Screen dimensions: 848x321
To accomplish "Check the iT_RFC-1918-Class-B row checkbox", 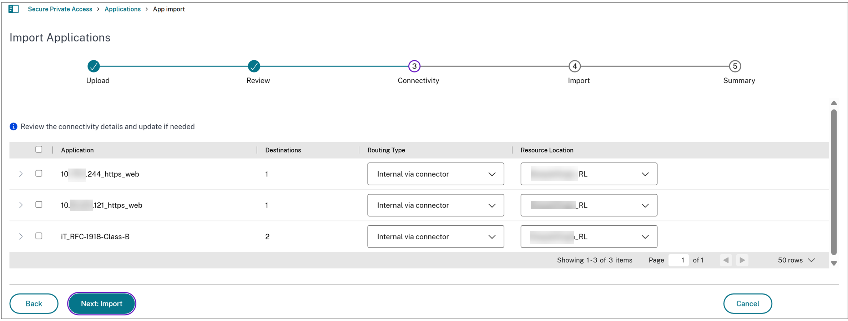I will (x=39, y=236).
